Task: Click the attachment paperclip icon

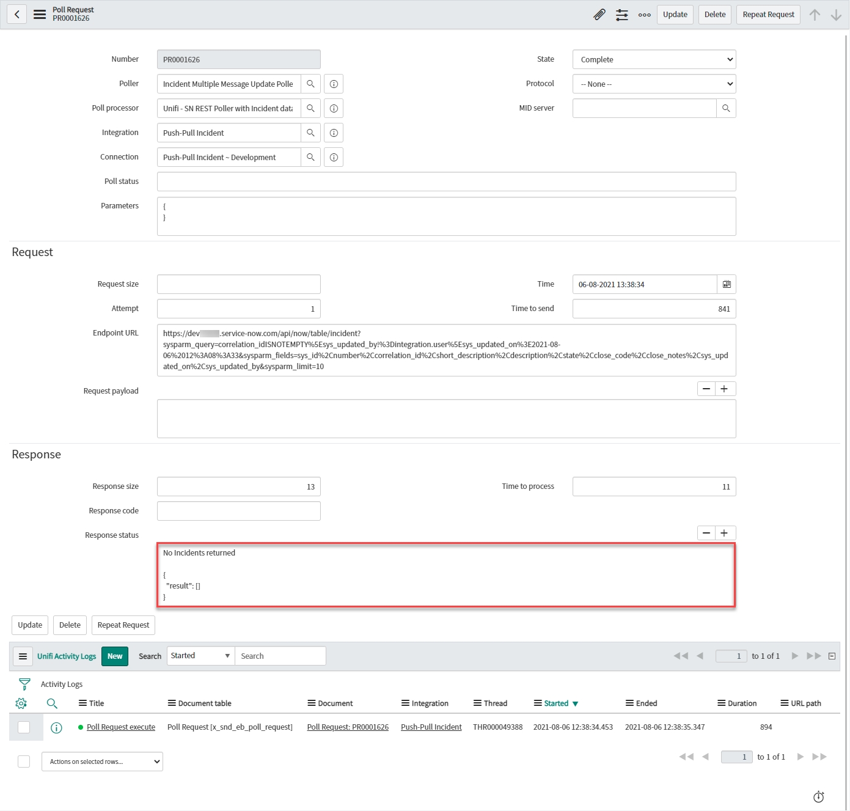Action: point(599,15)
